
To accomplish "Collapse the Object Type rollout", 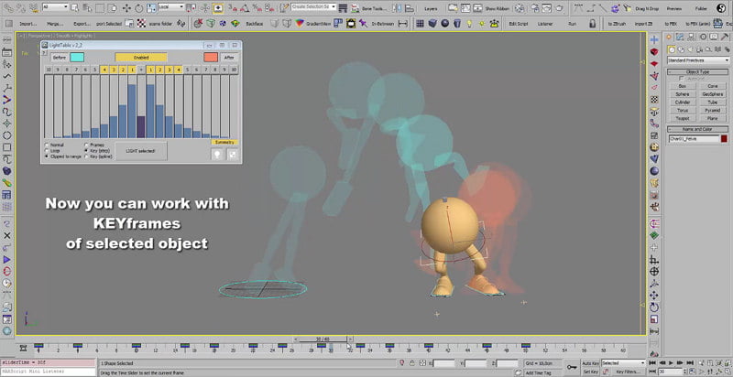I will pyautogui.click(x=696, y=70).
